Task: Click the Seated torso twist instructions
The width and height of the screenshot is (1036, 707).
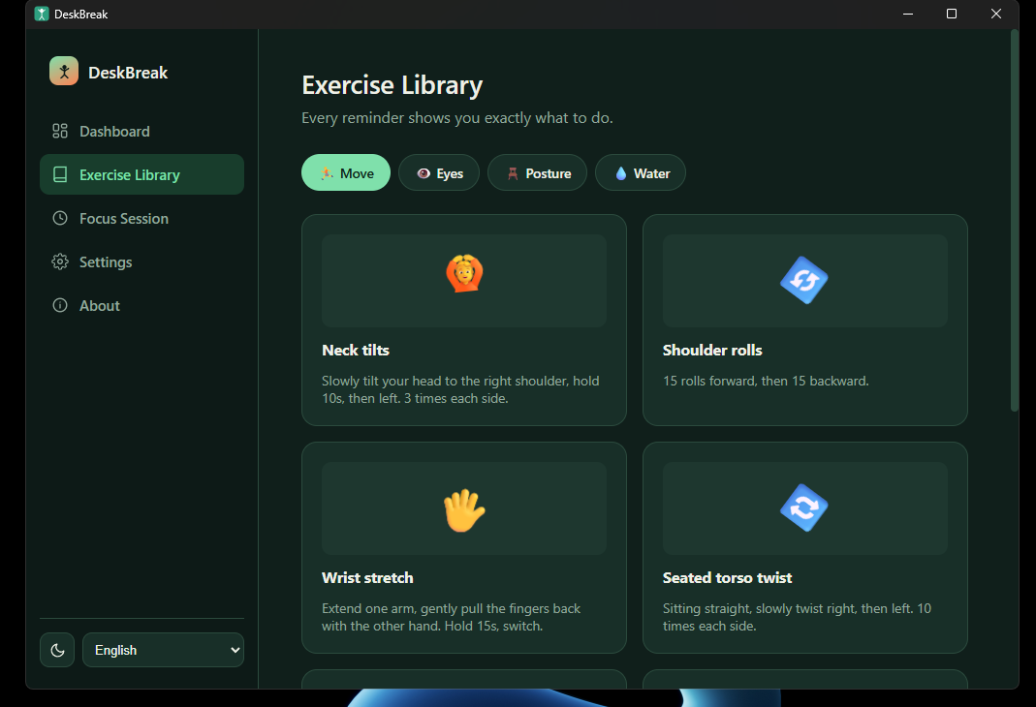Action: (797, 617)
